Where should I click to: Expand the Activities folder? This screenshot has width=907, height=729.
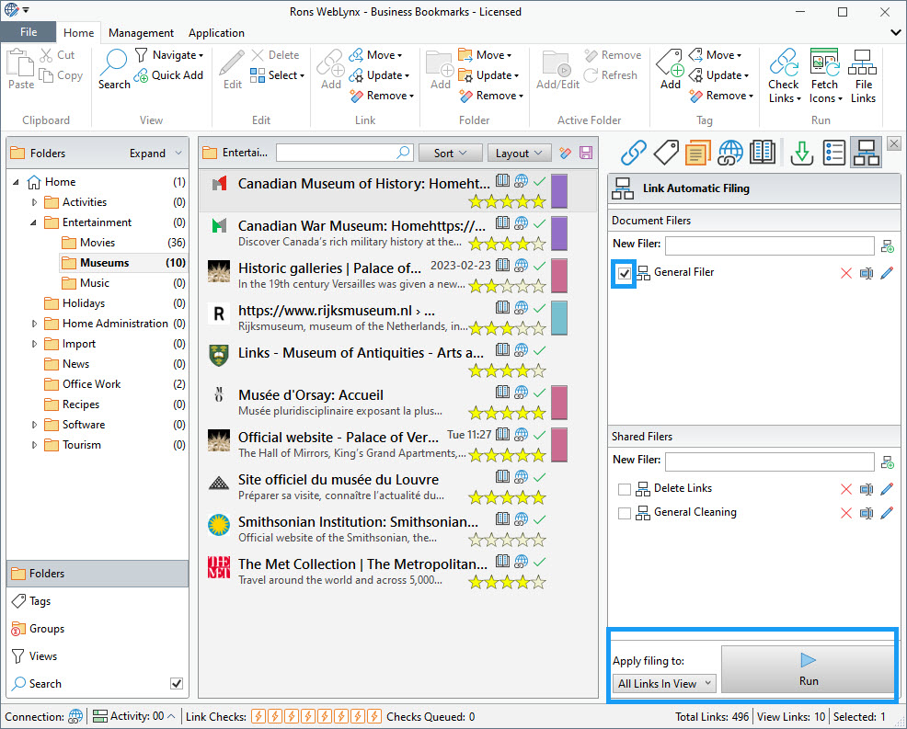click(34, 202)
